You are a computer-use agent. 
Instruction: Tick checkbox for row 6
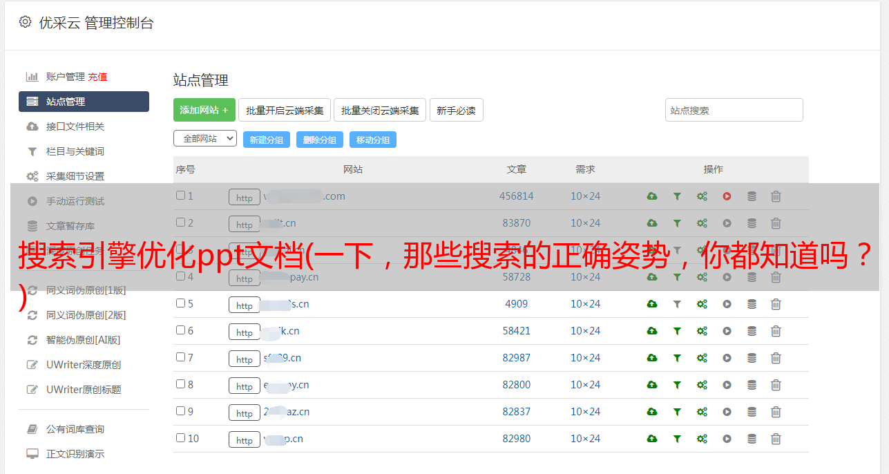pos(180,330)
